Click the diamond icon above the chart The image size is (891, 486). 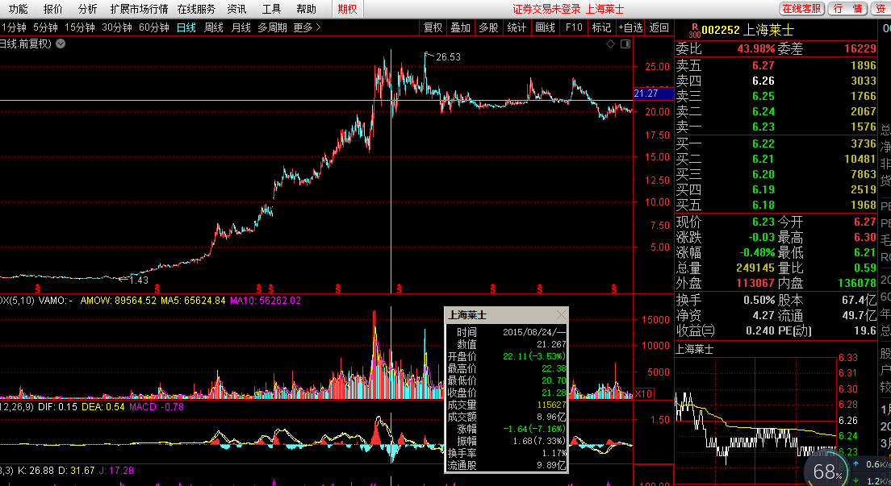(610, 44)
